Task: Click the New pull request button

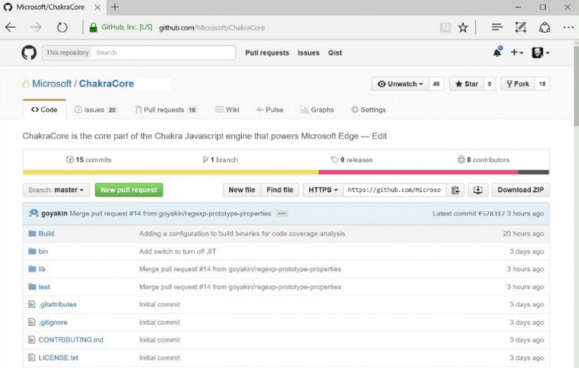Action: (x=129, y=190)
